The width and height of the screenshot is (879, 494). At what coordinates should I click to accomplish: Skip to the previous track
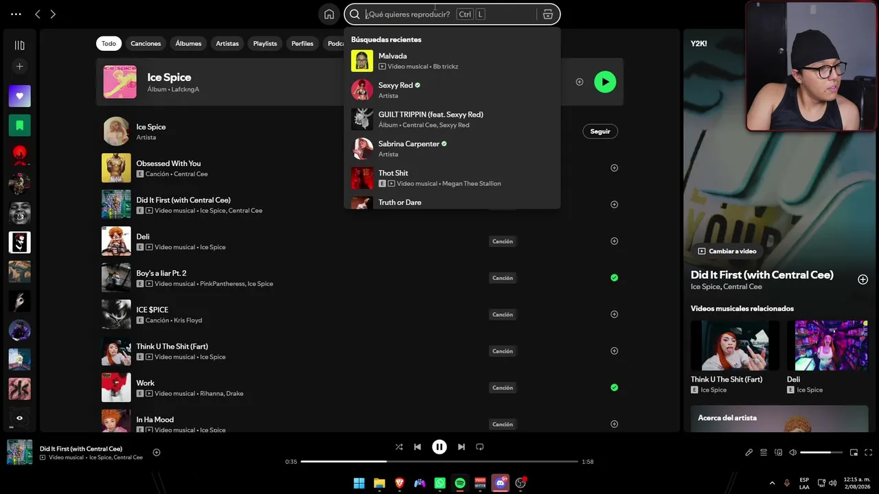point(418,447)
